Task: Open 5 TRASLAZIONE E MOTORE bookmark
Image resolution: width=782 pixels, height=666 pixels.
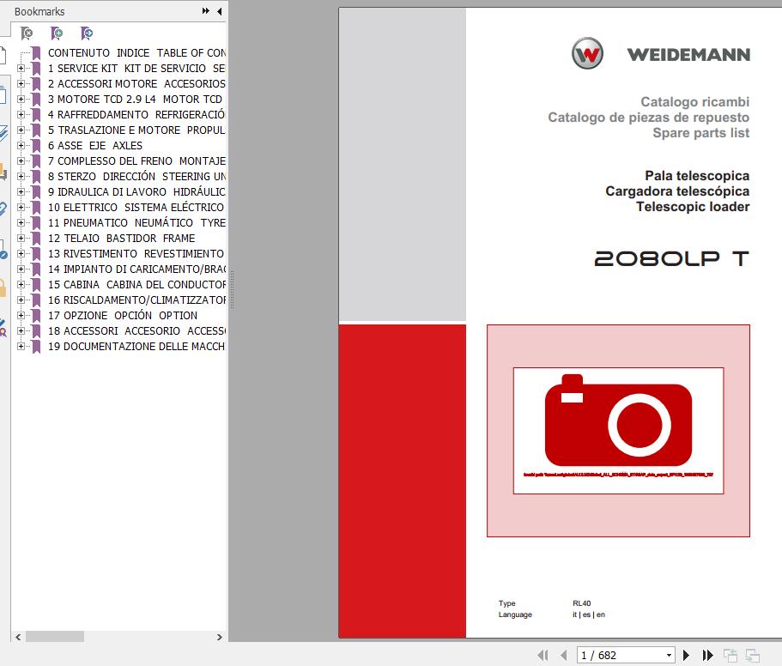Action: [136, 130]
